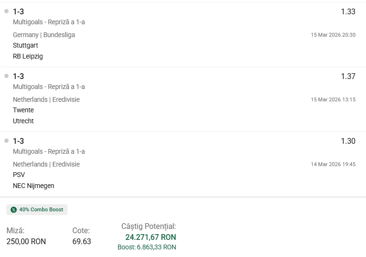Open the Twente team name

(x=23, y=110)
